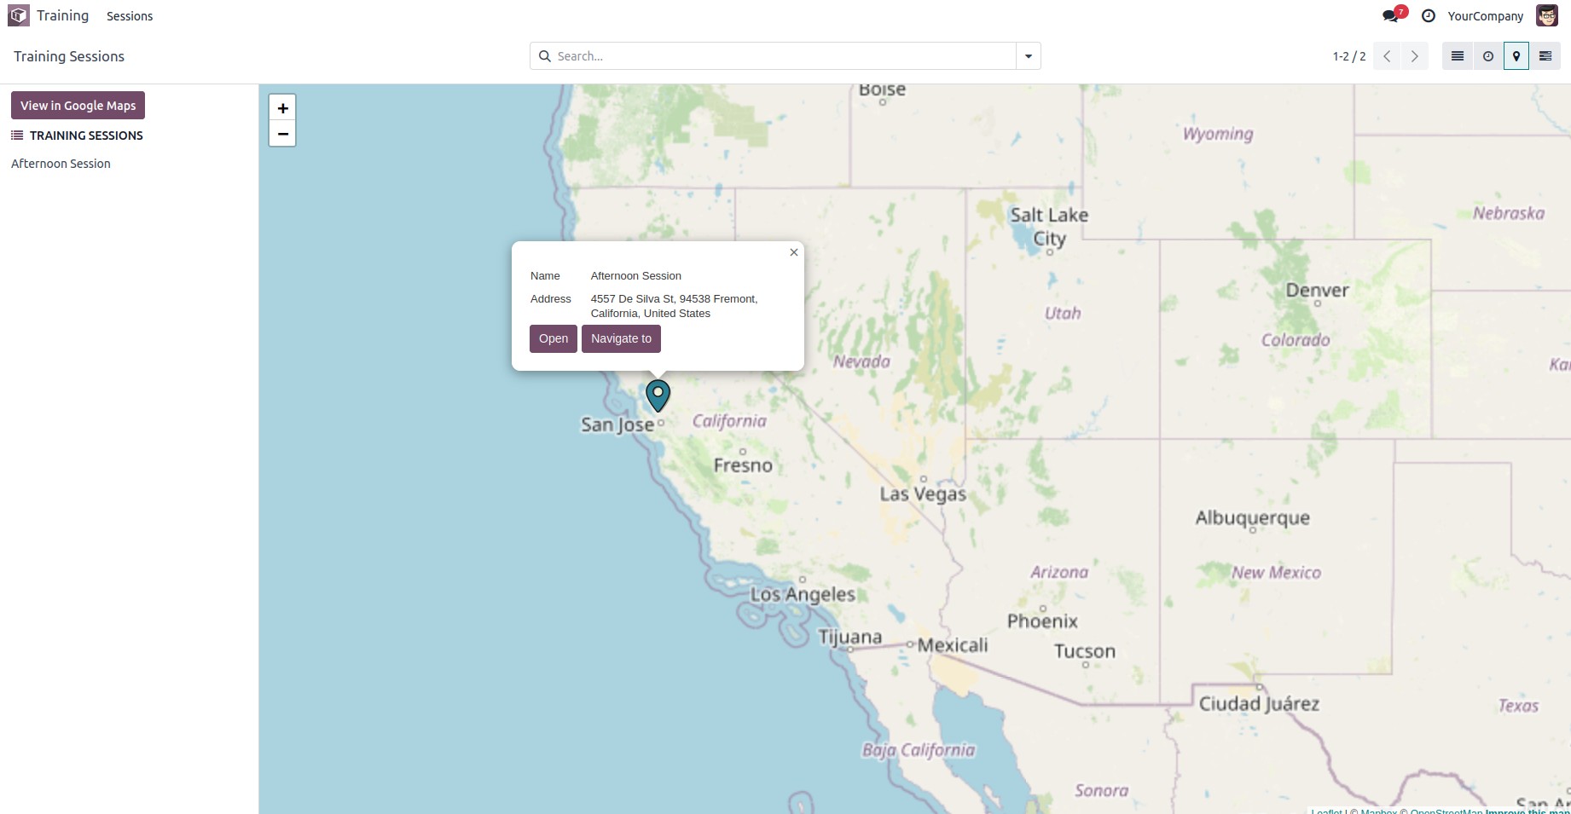Expand the search options dropdown
The height and width of the screenshot is (814, 1571).
coord(1029,56)
